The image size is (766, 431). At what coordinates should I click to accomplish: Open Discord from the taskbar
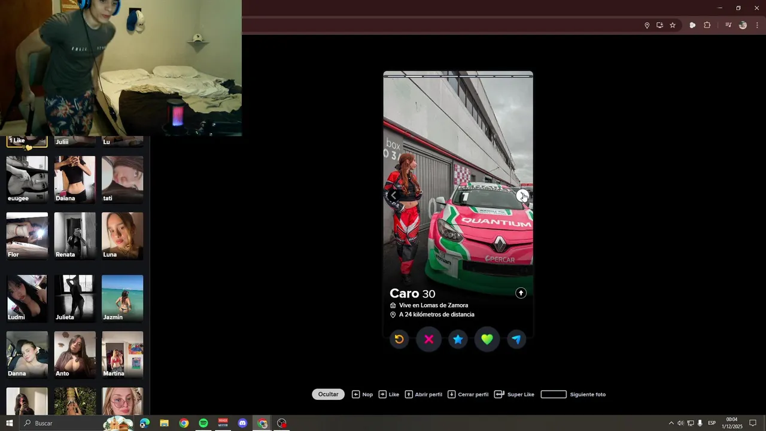coord(242,423)
